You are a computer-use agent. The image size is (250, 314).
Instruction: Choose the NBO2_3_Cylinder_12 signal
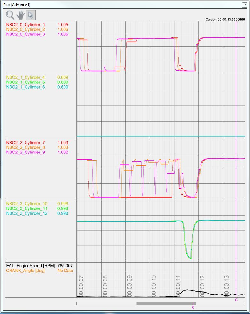click(x=27, y=213)
